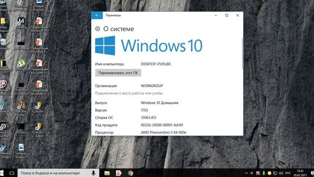Select PowerPoint presentation icon beside uTorrent
The height and width of the screenshot is (177, 314).
coord(39,67)
